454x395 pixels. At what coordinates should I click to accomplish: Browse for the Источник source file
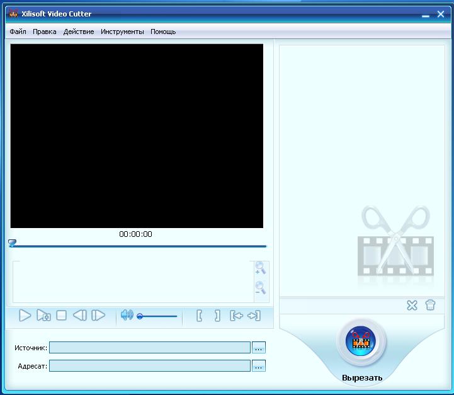click(x=259, y=348)
